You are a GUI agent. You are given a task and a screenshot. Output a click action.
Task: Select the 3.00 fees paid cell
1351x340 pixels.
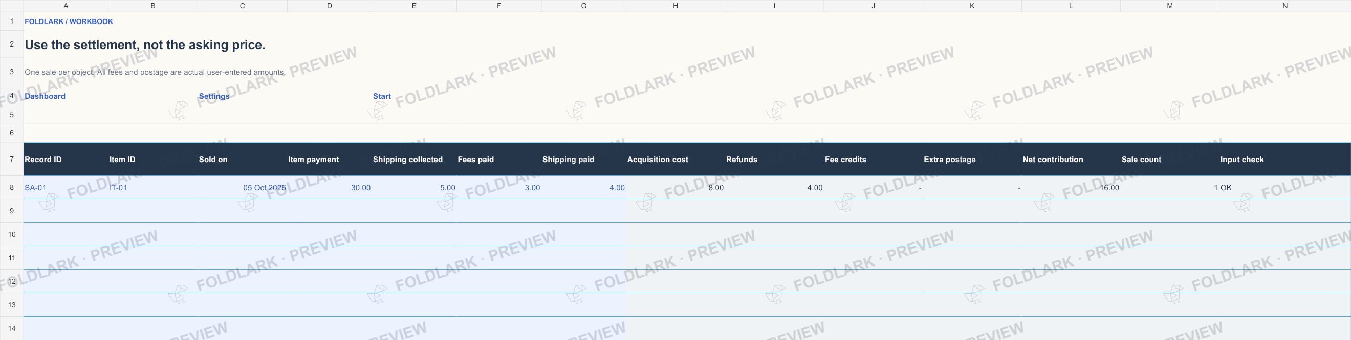pyautogui.click(x=499, y=188)
